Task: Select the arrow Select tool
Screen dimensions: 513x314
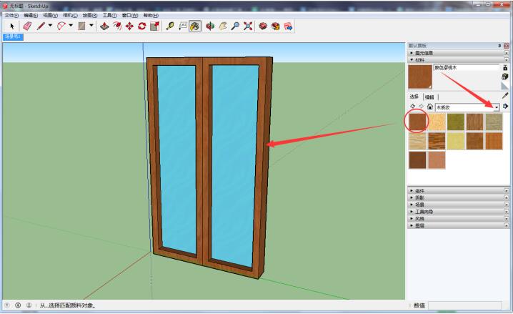Action: tap(12, 26)
